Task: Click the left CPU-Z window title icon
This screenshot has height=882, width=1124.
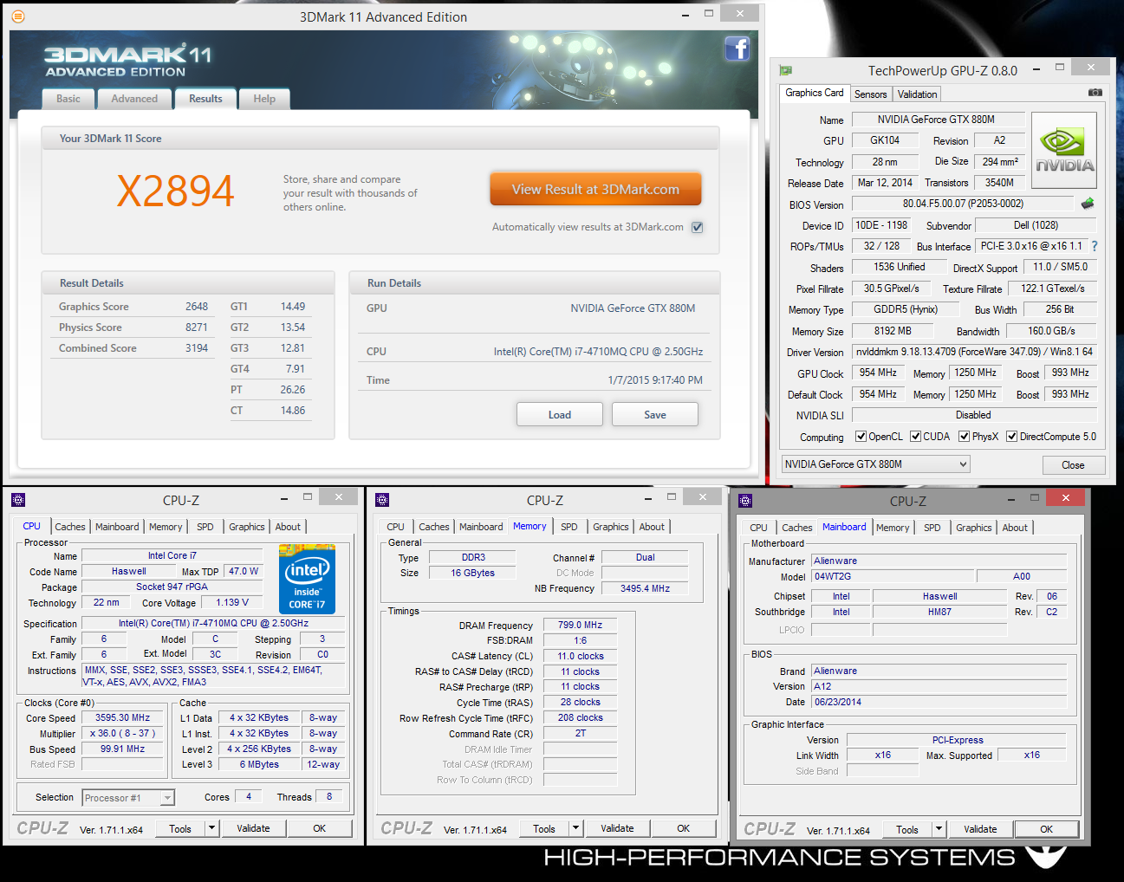Action: 18,500
